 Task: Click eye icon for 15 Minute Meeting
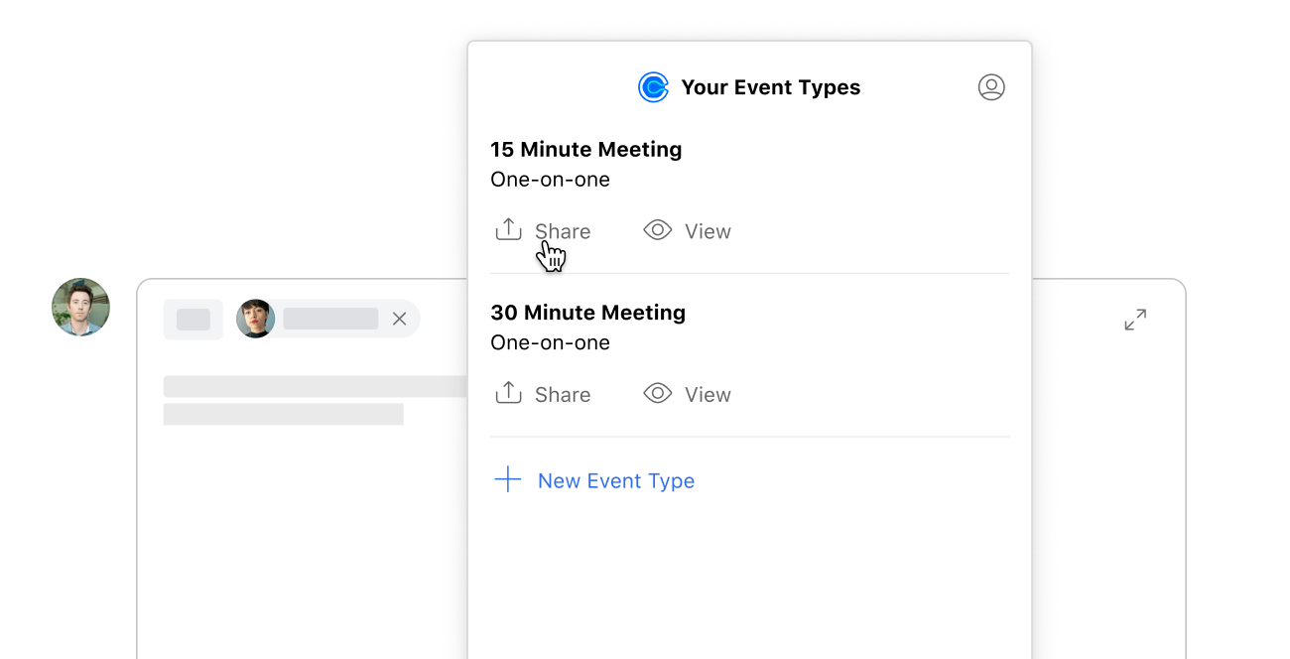pyautogui.click(x=657, y=230)
